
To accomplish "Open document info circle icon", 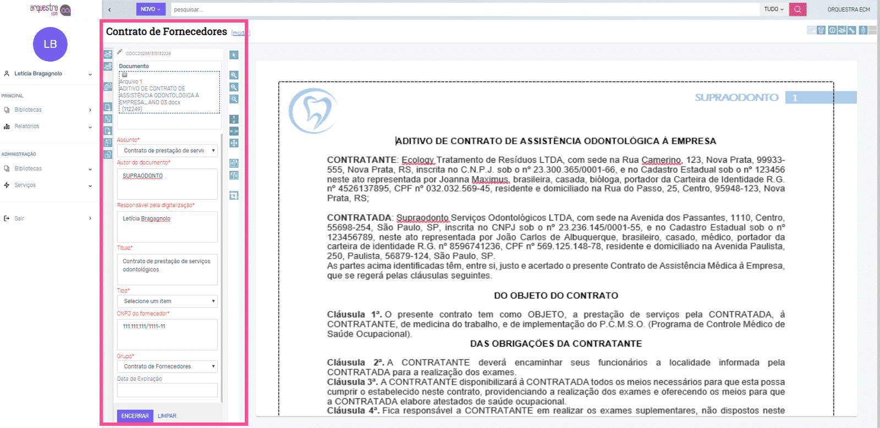I will pyautogui.click(x=832, y=30).
